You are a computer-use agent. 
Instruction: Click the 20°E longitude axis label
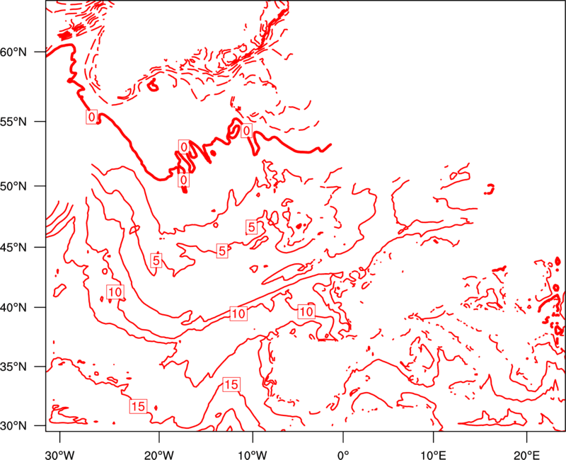coord(526,454)
